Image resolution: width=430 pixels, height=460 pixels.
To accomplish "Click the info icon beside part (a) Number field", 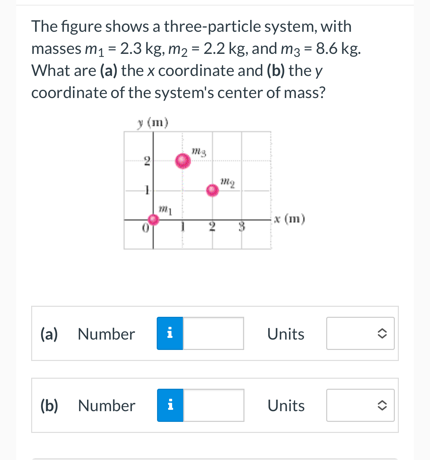I will point(169,333).
